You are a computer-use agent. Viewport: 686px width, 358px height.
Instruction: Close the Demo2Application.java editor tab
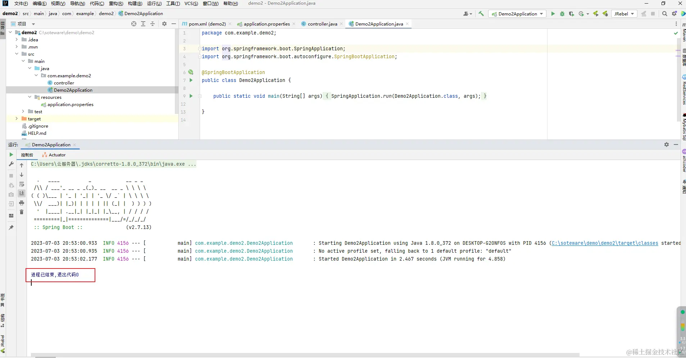407,24
